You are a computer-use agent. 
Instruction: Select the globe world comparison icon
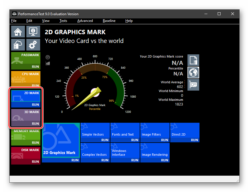[193, 72]
